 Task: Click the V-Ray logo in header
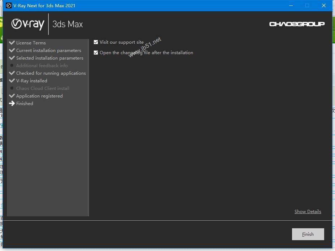[28, 24]
